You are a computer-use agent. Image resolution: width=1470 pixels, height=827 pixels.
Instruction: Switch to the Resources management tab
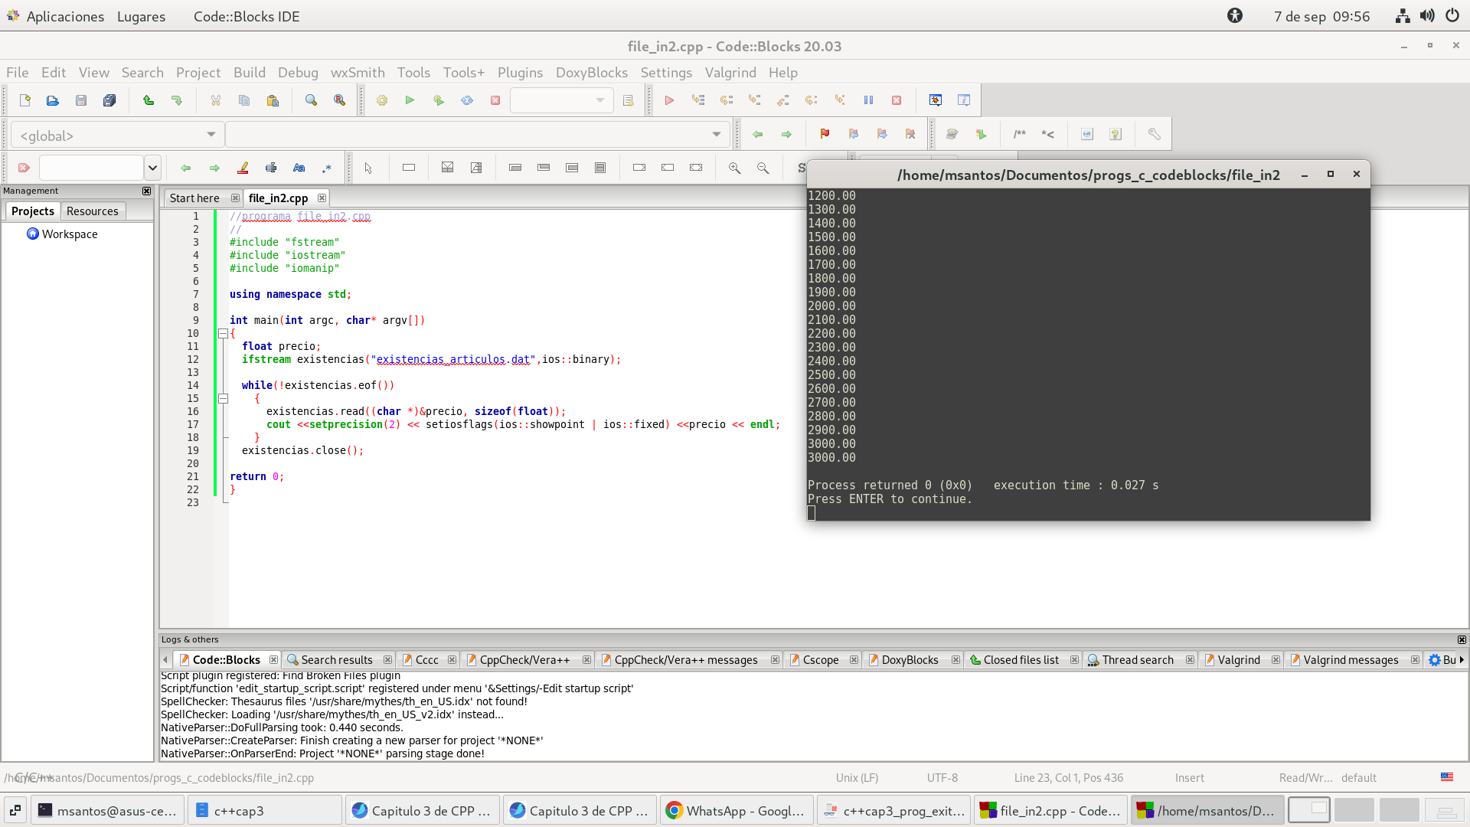click(x=92, y=211)
